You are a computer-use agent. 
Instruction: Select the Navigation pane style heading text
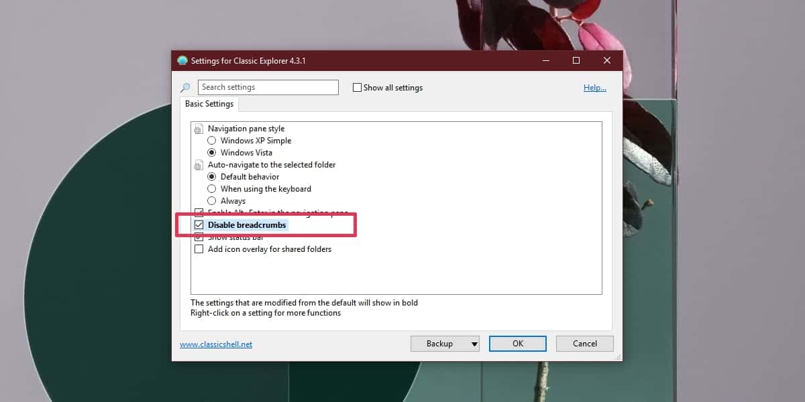click(246, 129)
